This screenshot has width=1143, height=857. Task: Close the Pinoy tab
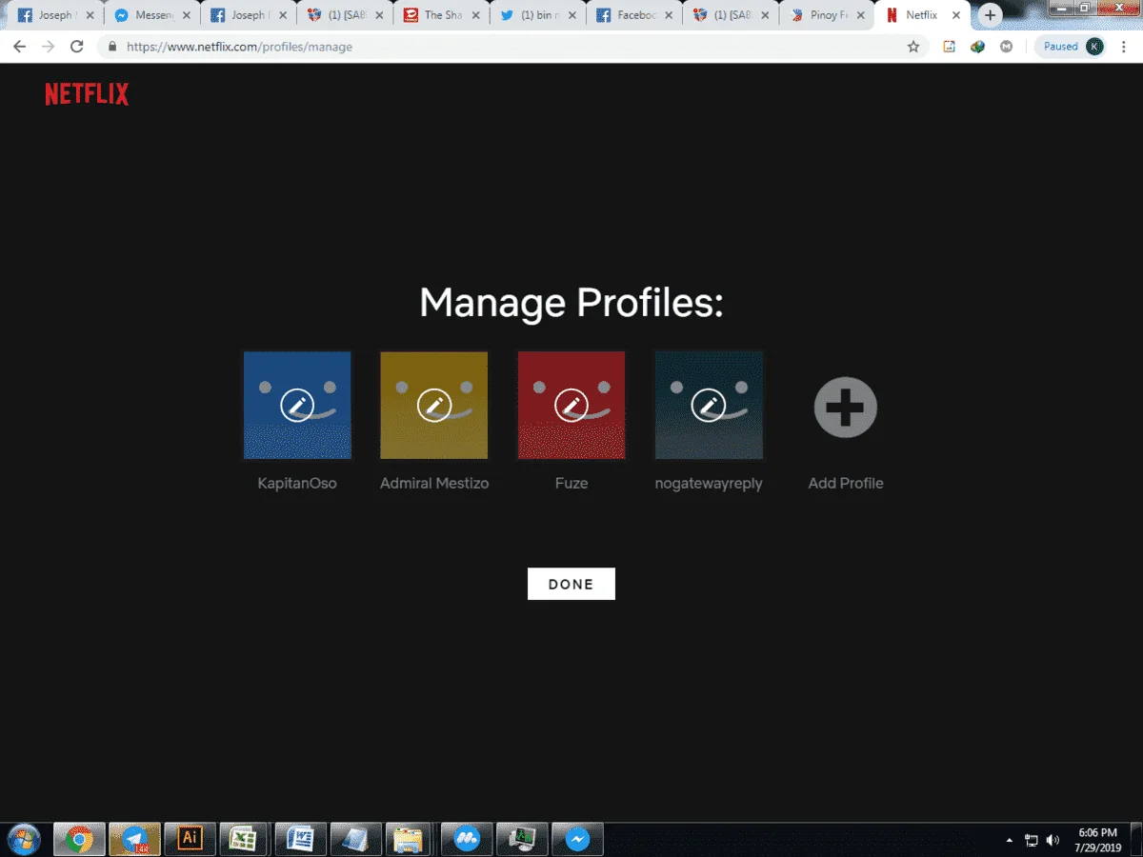coord(860,15)
